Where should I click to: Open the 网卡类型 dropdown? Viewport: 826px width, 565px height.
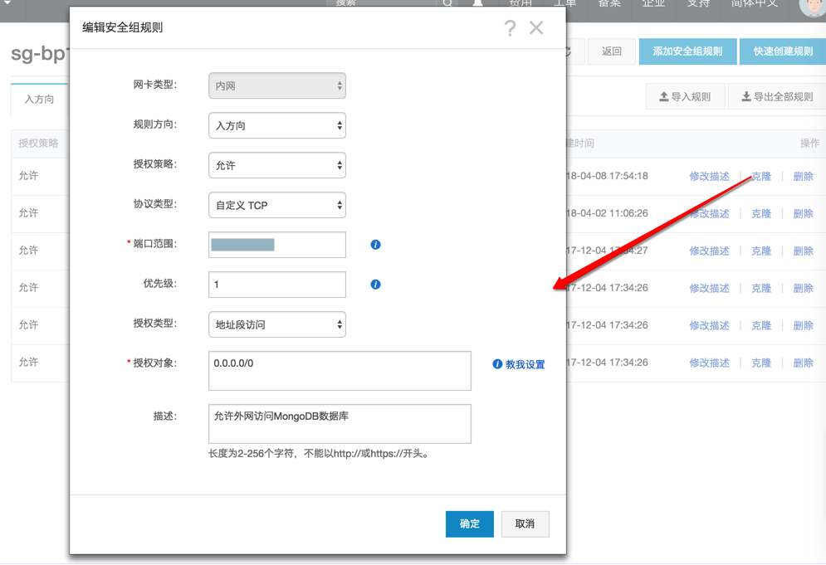(x=277, y=85)
